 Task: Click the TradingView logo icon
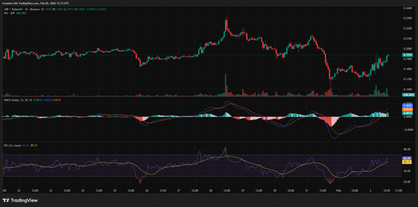pyautogui.click(x=6, y=200)
